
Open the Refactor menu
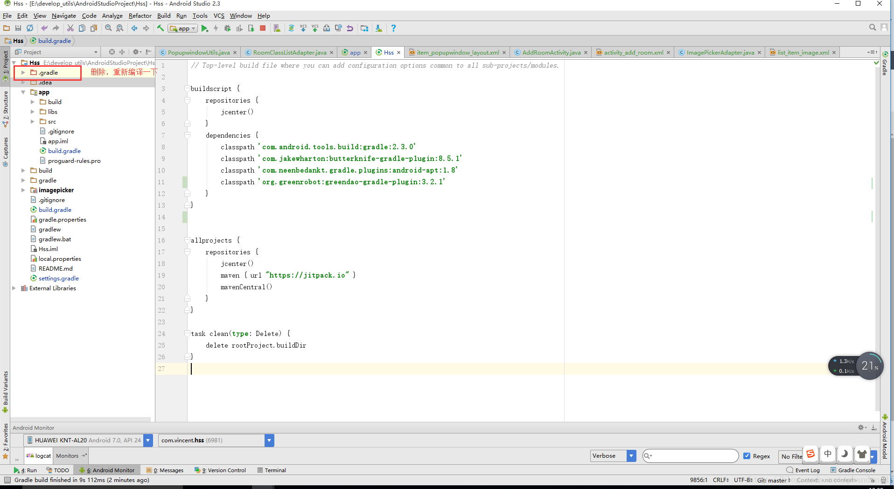[140, 15]
